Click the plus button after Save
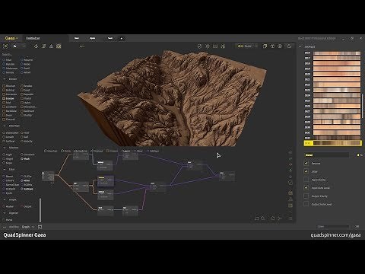 [122, 39]
